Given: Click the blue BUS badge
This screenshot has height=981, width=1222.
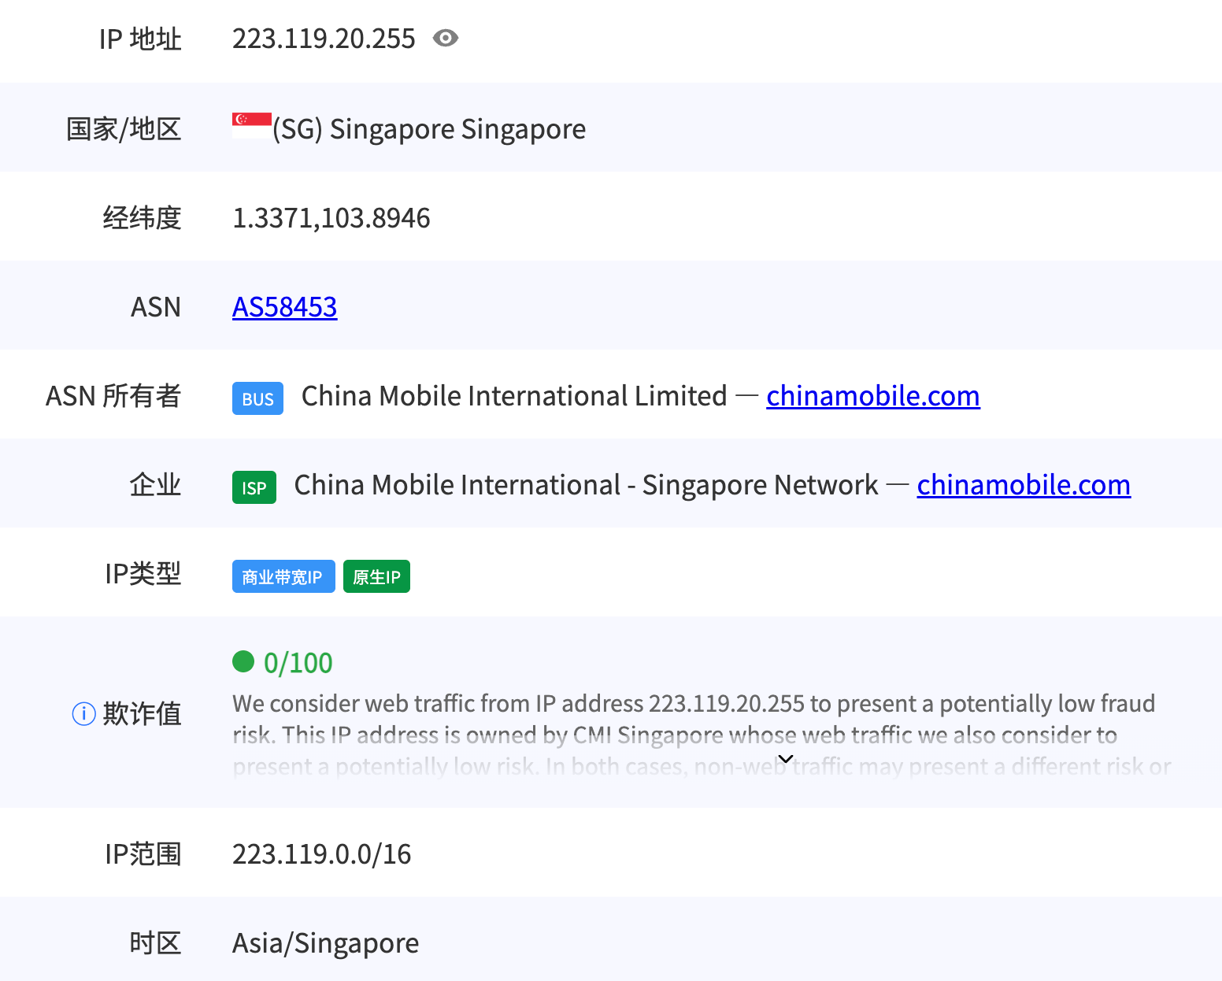Looking at the screenshot, I should tap(257, 398).
